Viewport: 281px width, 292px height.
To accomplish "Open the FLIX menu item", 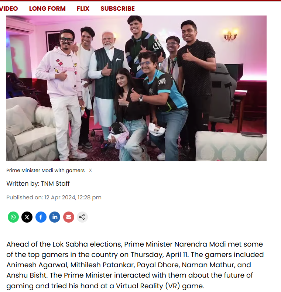I will (83, 8).
